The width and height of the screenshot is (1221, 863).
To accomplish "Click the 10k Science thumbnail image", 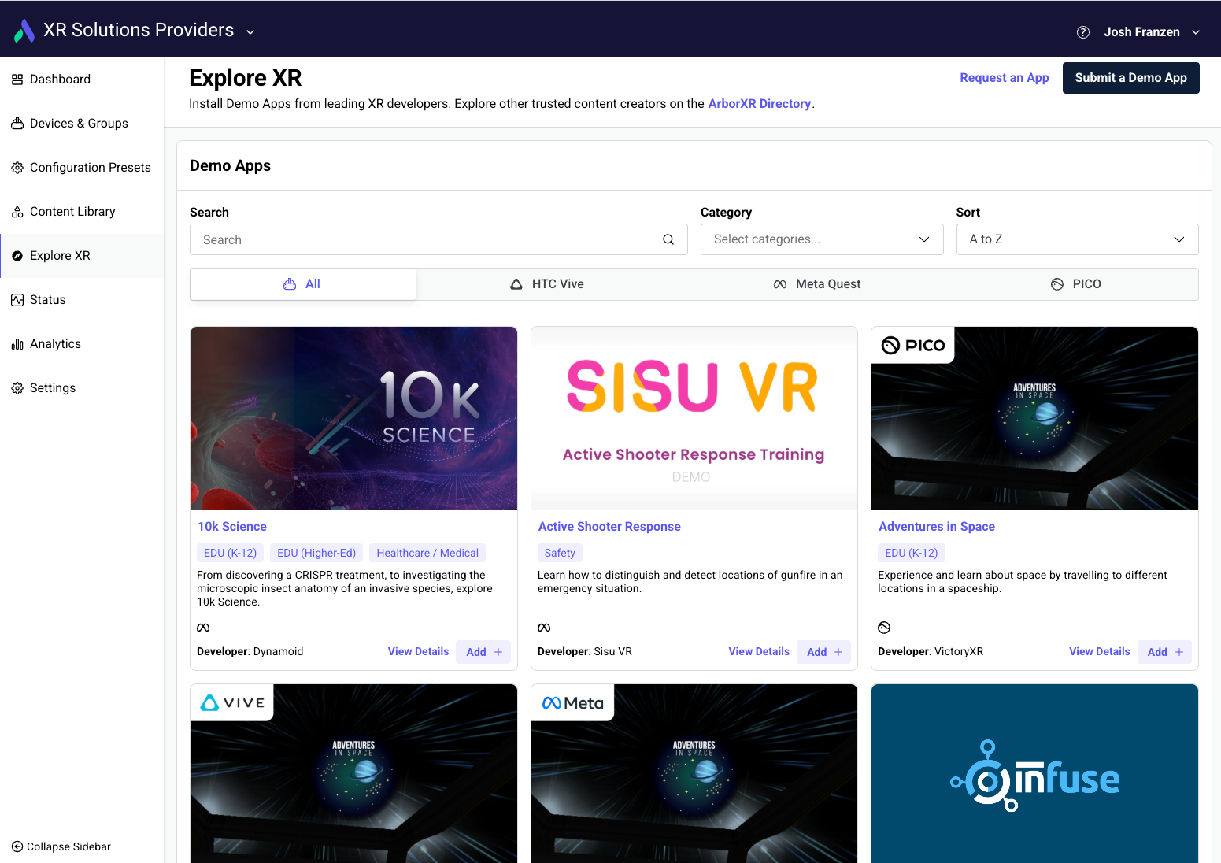I will click(x=353, y=418).
